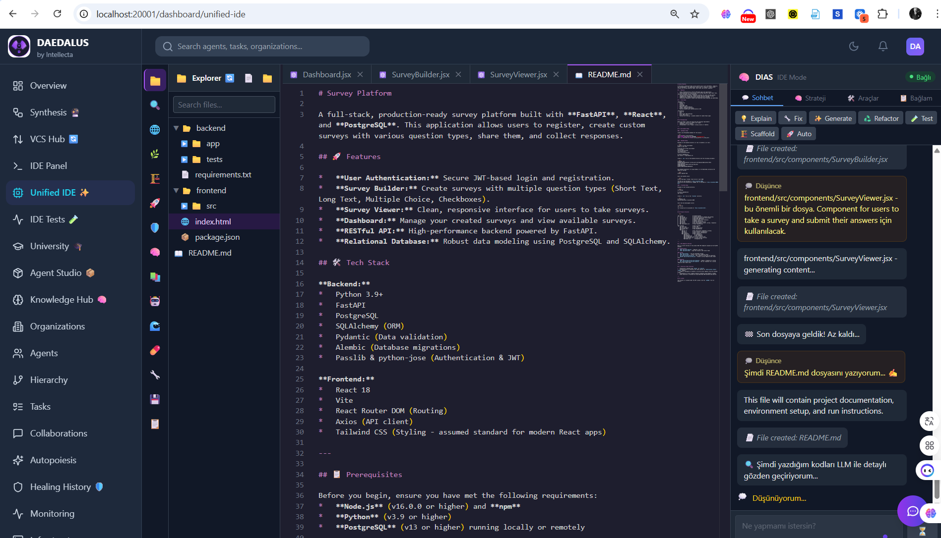Switch to SurveyBuilder.jsx tab
Image resolution: width=941 pixels, height=538 pixels.
click(x=420, y=74)
